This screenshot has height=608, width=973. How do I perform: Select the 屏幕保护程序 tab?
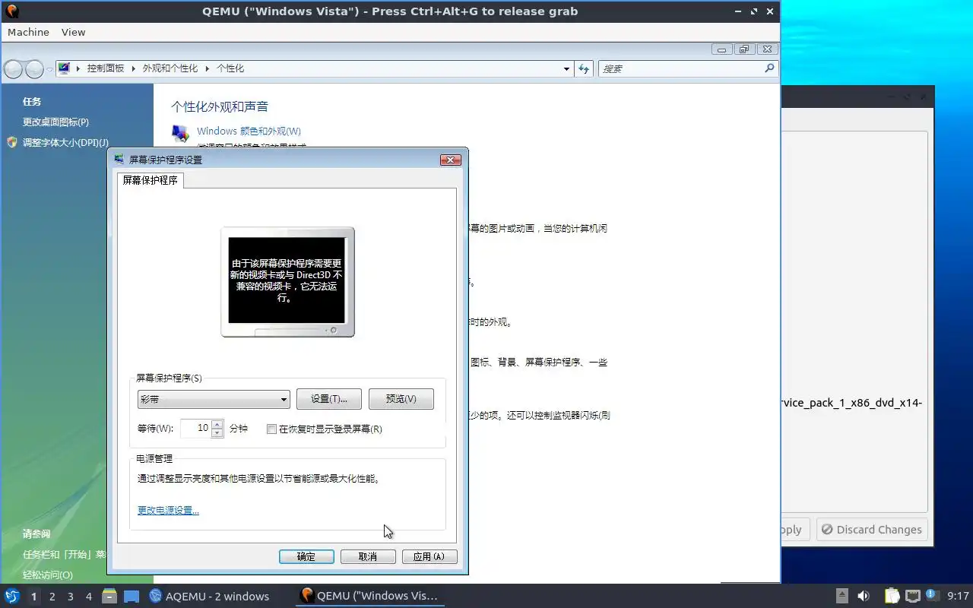pos(150,180)
